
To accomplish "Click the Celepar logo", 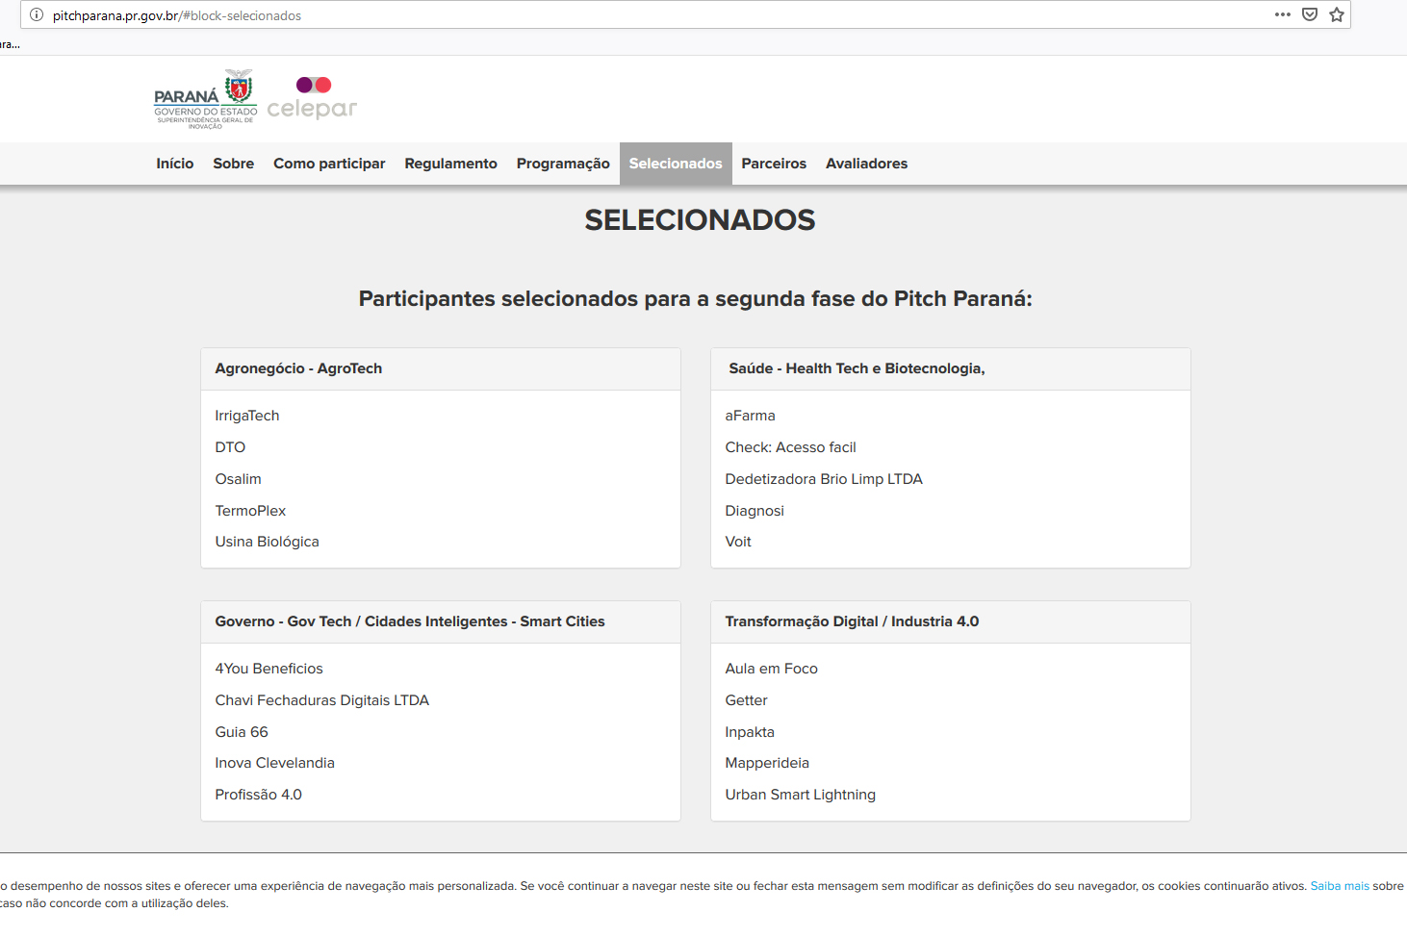I will [x=312, y=98].
